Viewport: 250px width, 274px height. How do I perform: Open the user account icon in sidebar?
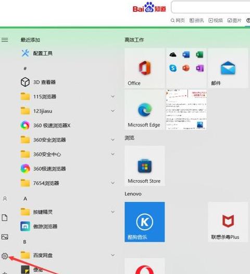pyautogui.click(x=5, y=198)
